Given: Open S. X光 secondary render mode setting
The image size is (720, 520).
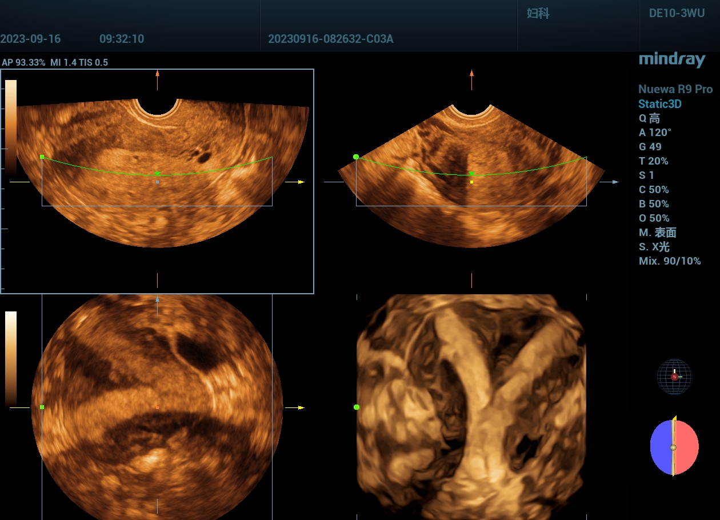Looking at the screenshot, I should pos(654,247).
